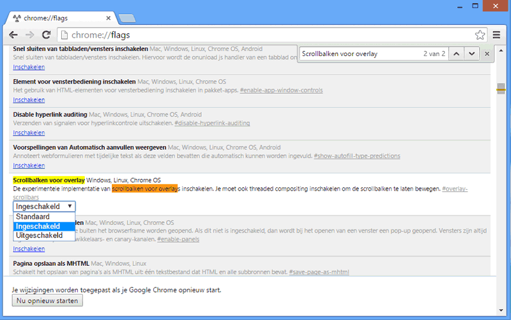Go back with the browser back arrow
Viewport: 511px width, 320px height.
click(x=13, y=35)
